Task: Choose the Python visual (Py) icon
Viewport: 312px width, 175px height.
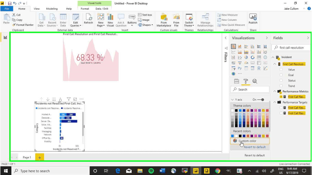Action: point(240,68)
